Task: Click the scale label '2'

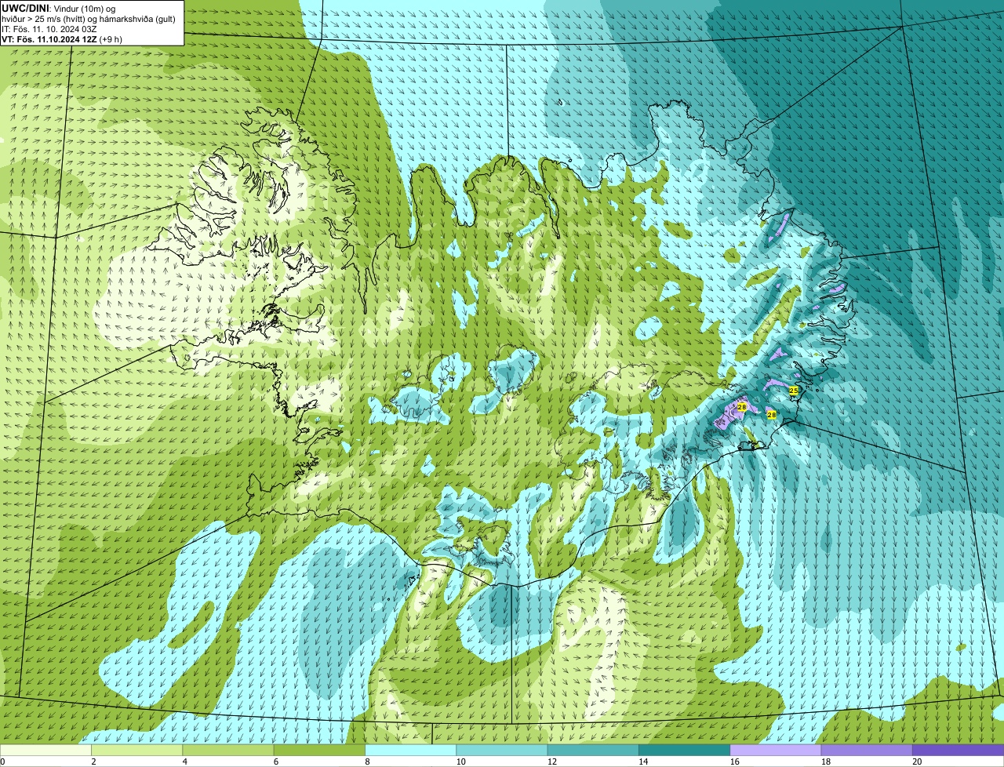Action: click(93, 762)
